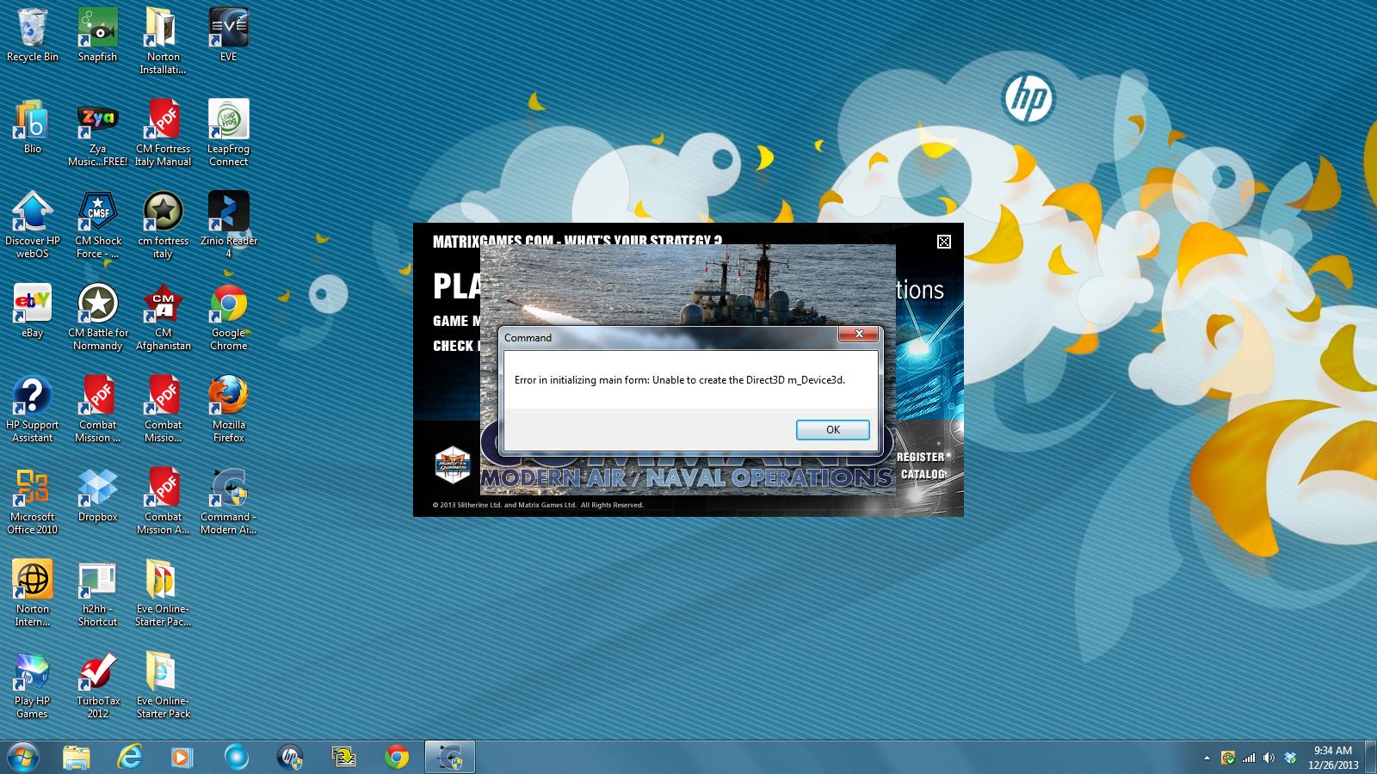Launch the EVE desktop shortcut
The width and height of the screenshot is (1377, 774).
pos(228,35)
